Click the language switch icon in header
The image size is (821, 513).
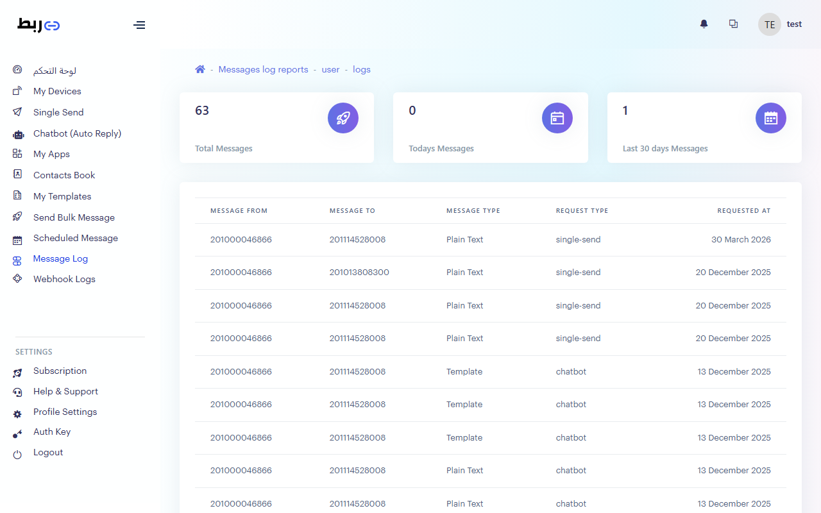[x=733, y=24]
